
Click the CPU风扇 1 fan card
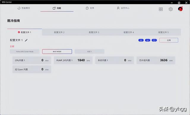pyautogui.click(x=32, y=60)
